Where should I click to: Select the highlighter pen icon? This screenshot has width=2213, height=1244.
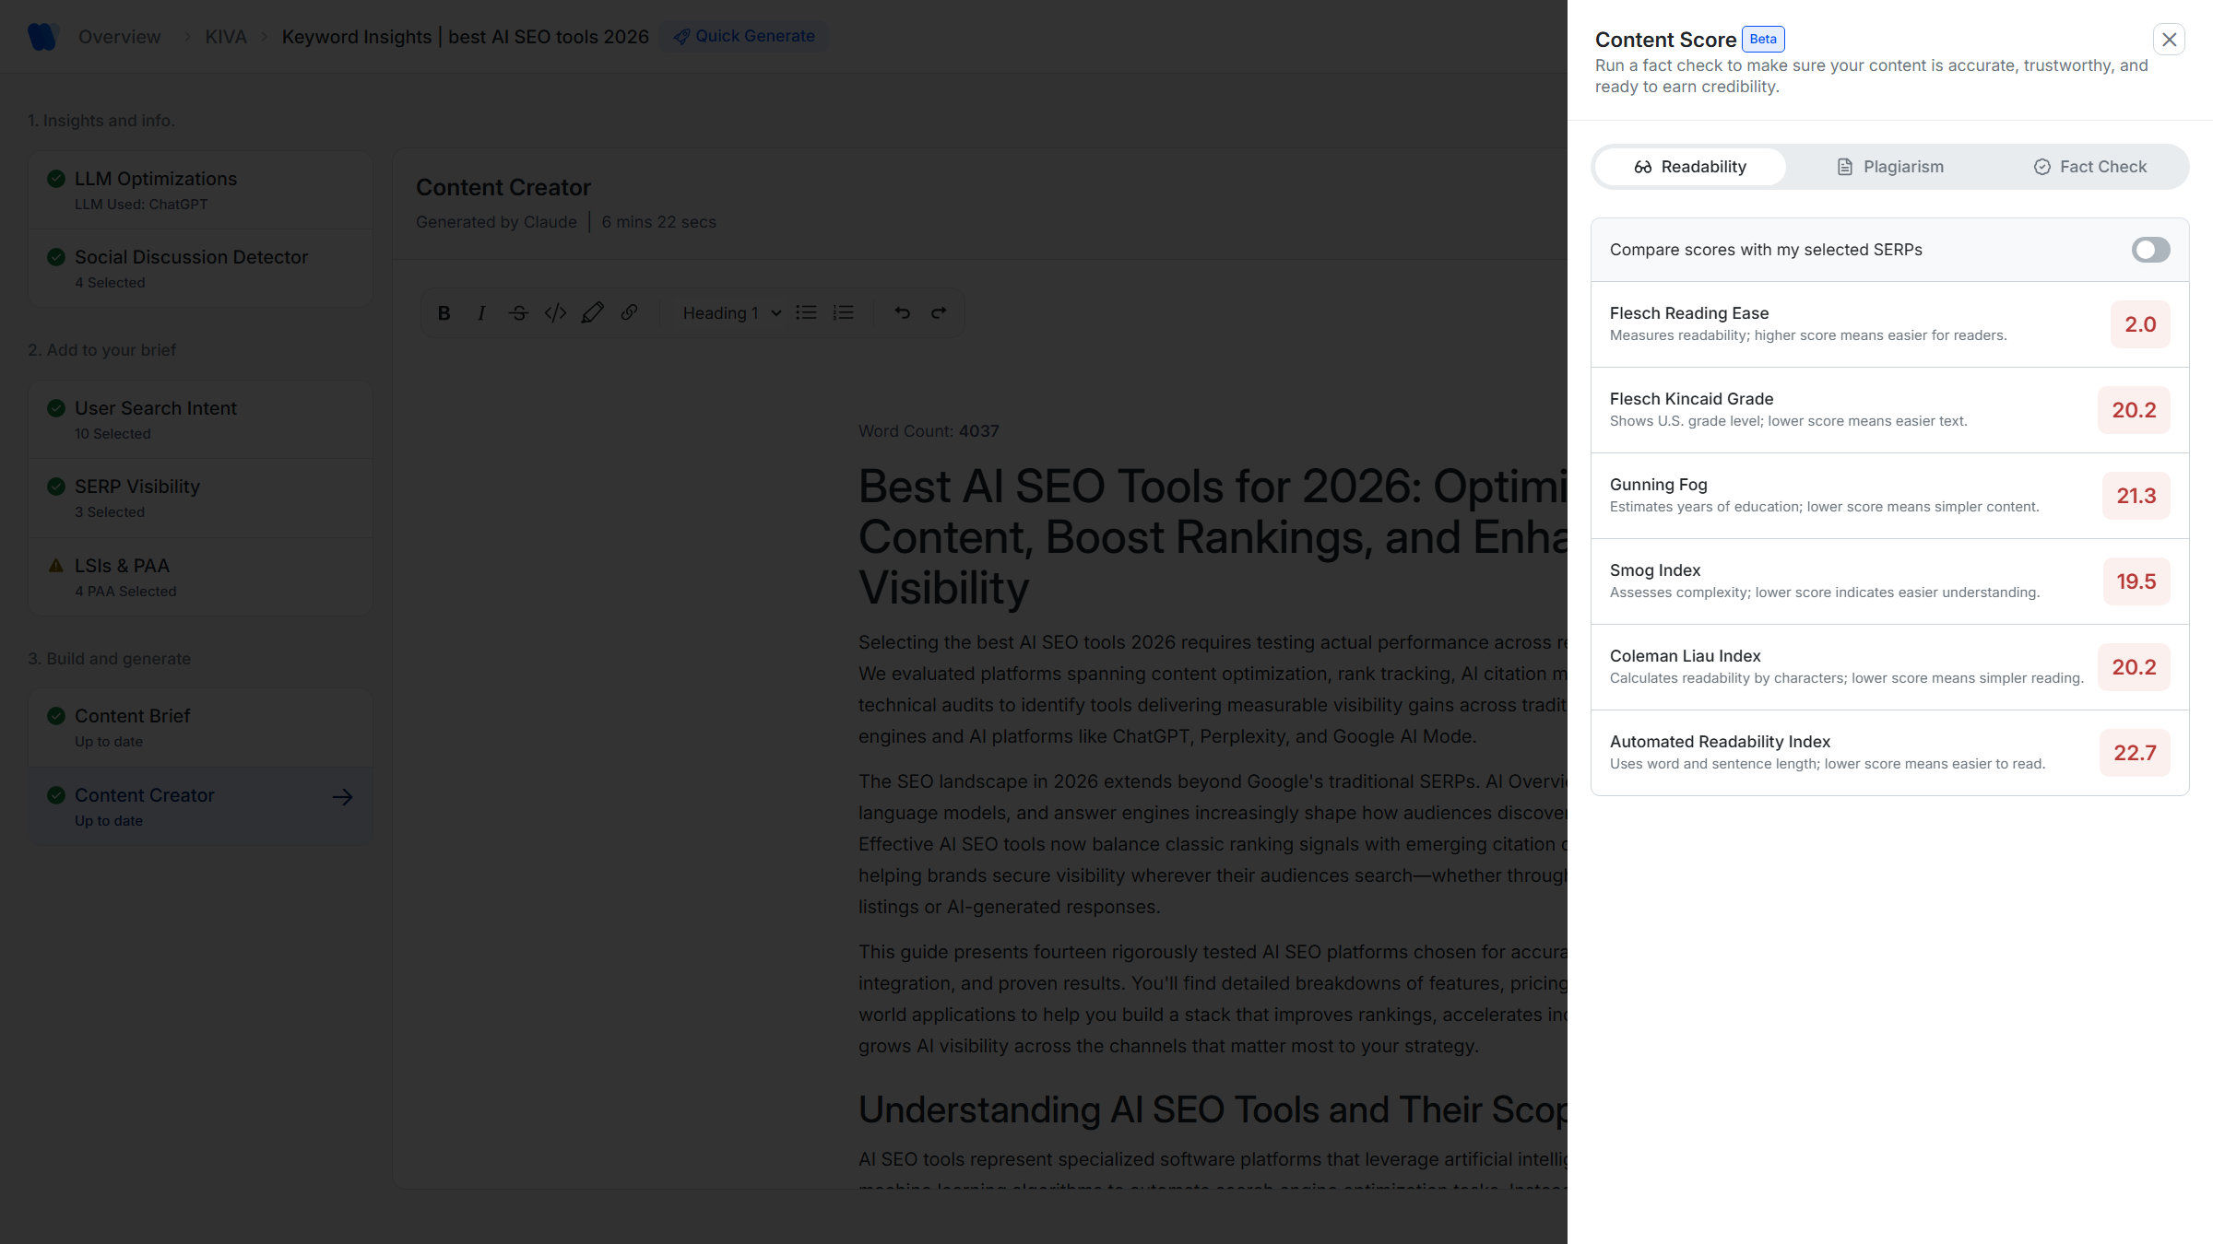pos(592,313)
